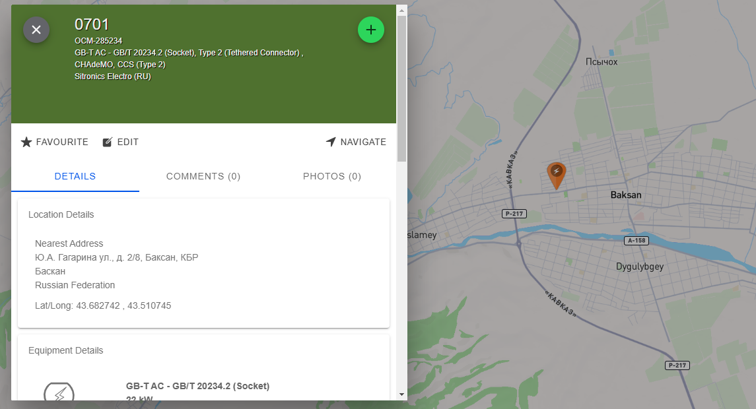Select the orange charging station map pin
This screenshot has height=409, width=756.
pos(557,174)
